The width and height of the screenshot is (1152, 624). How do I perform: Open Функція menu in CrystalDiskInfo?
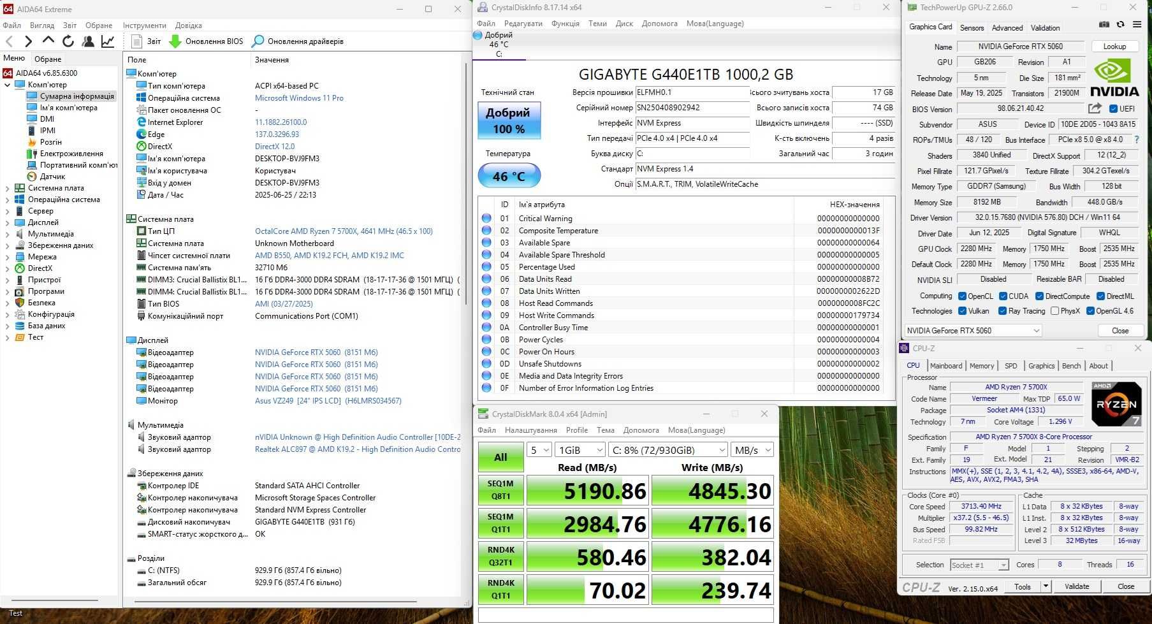pos(565,24)
